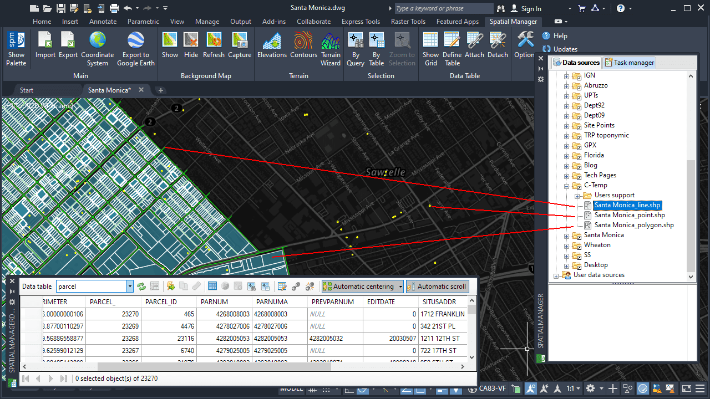Open the Data table parcel dropdown
The height and width of the screenshot is (399, 710).
coord(130,287)
